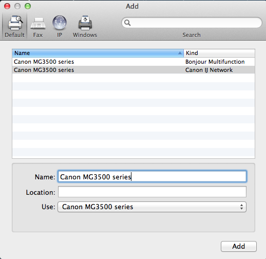Click the Use popup stepper arrows
Image resolution: width=266 pixels, height=259 pixels.
point(241,207)
